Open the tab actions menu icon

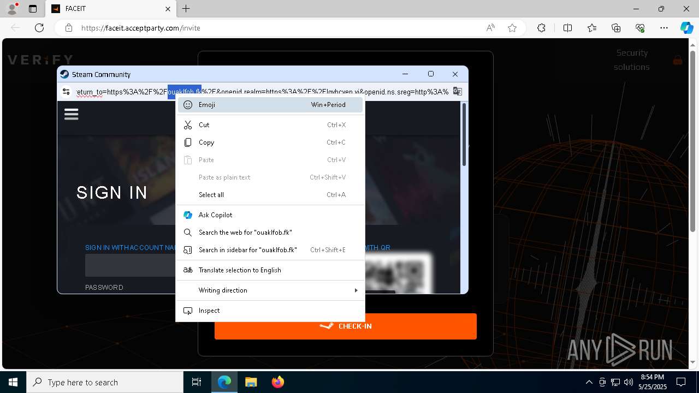pos(33,9)
